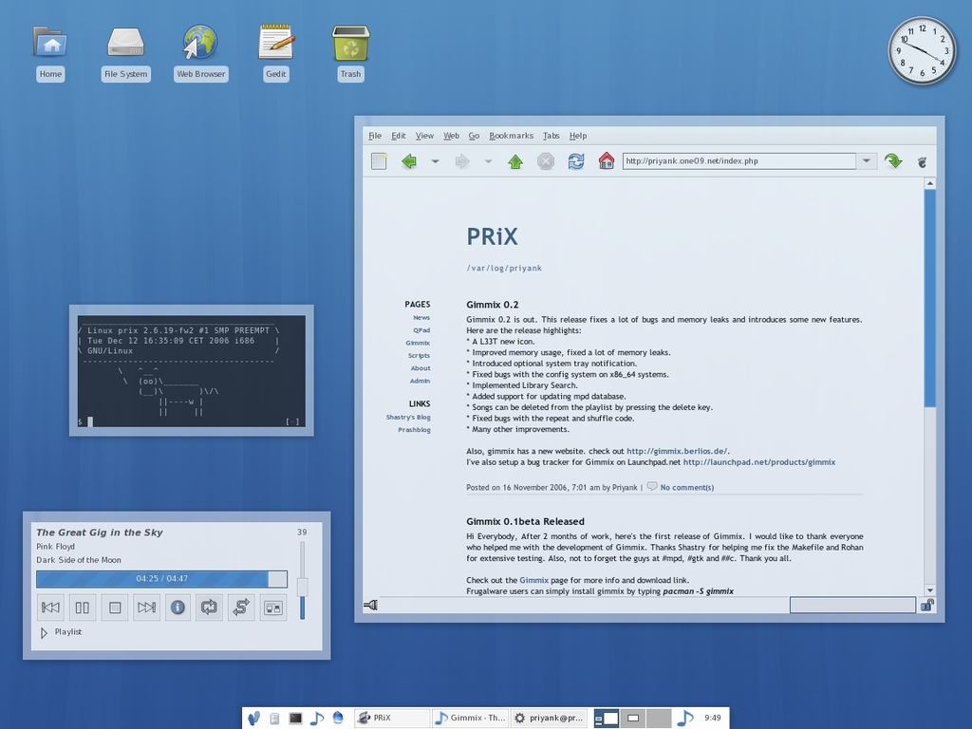Open the Go menu in browser
Viewport: 972px width, 729px height.
(x=475, y=136)
